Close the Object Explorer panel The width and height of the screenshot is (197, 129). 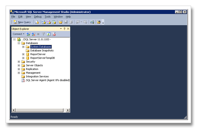[68, 29]
